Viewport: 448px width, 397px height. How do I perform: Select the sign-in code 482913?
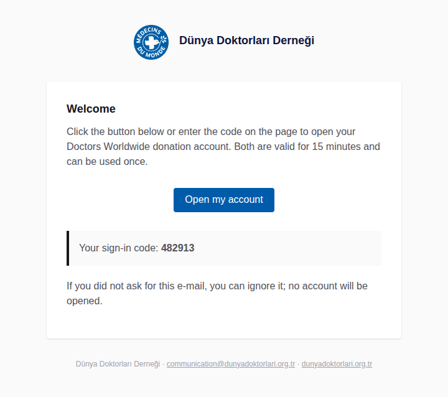178,248
